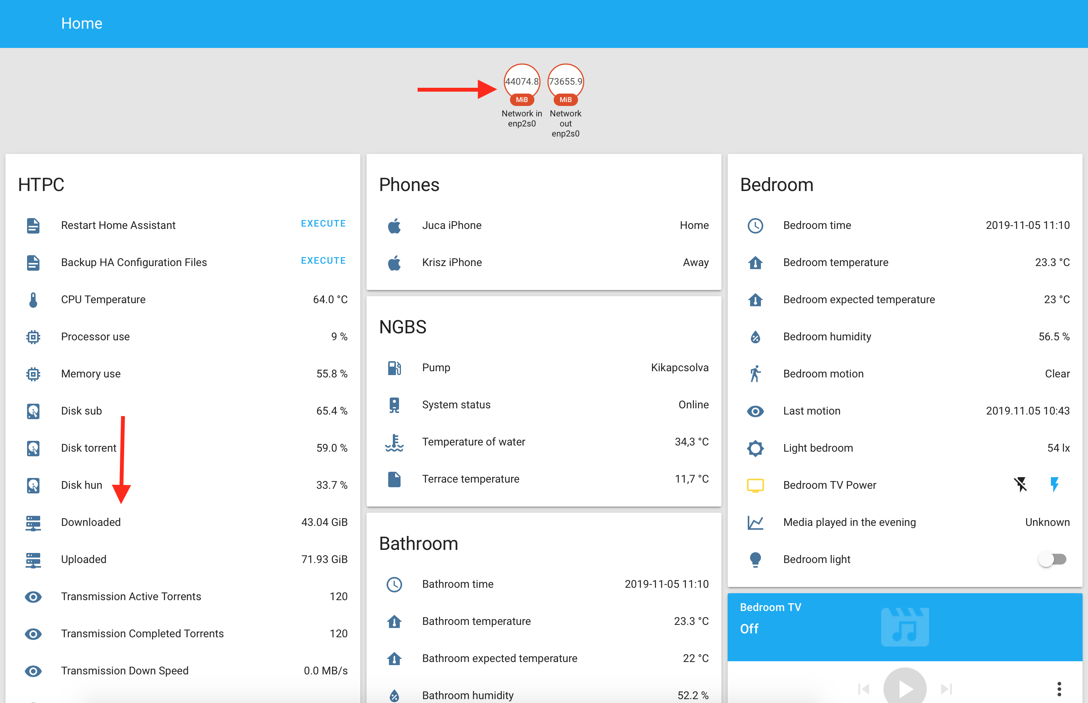Click the CPU Temperature thermometer icon
Viewport: 1088px width, 703px height.
pos(33,300)
